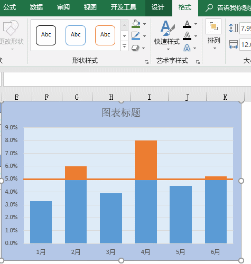Click the Text Outline letter A icon
This screenshot has height=264, width=251.
187,36
